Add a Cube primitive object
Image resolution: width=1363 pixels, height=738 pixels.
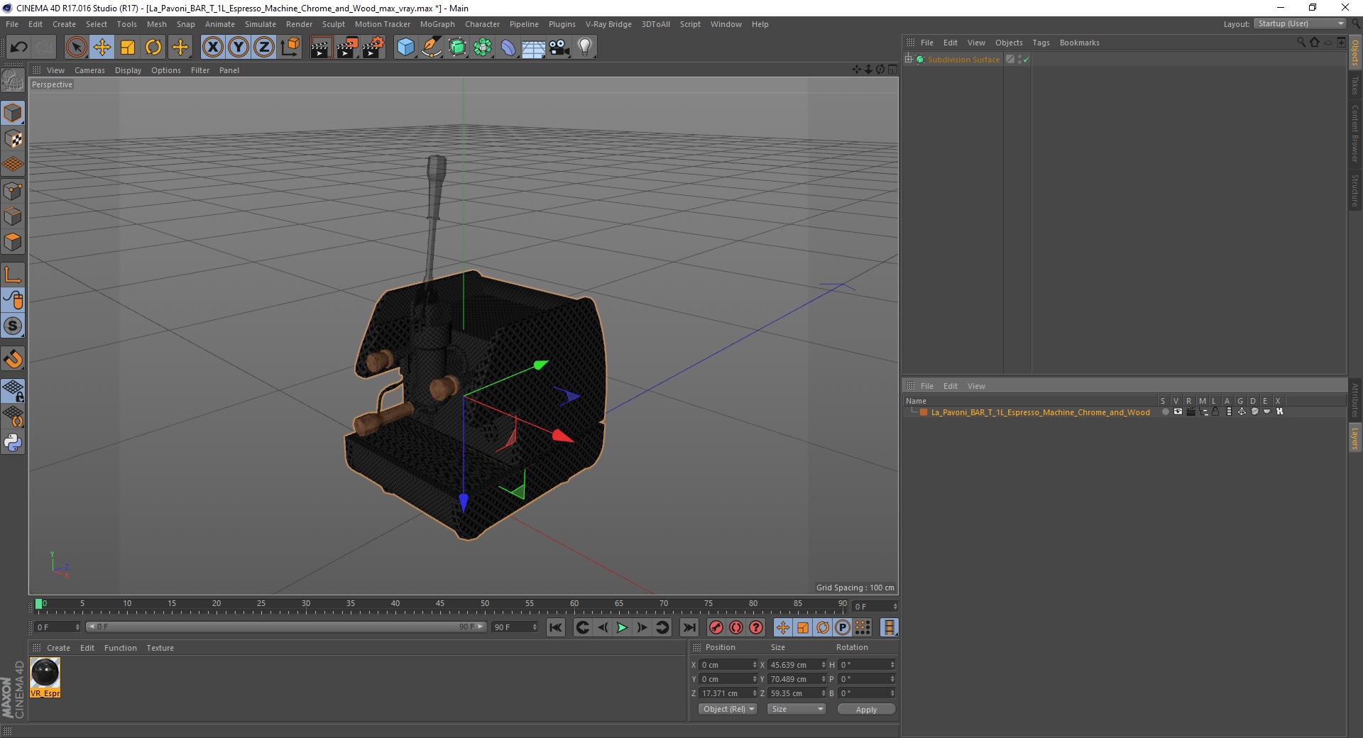pos(405,48)
